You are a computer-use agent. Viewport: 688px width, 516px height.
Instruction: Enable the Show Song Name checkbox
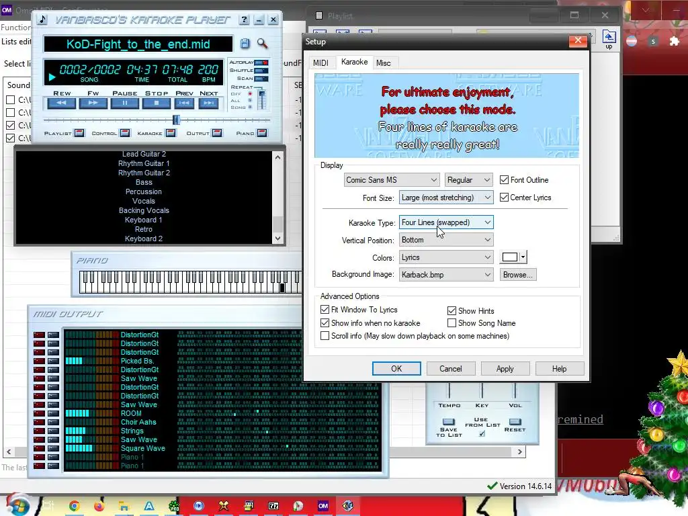[451, 323]
